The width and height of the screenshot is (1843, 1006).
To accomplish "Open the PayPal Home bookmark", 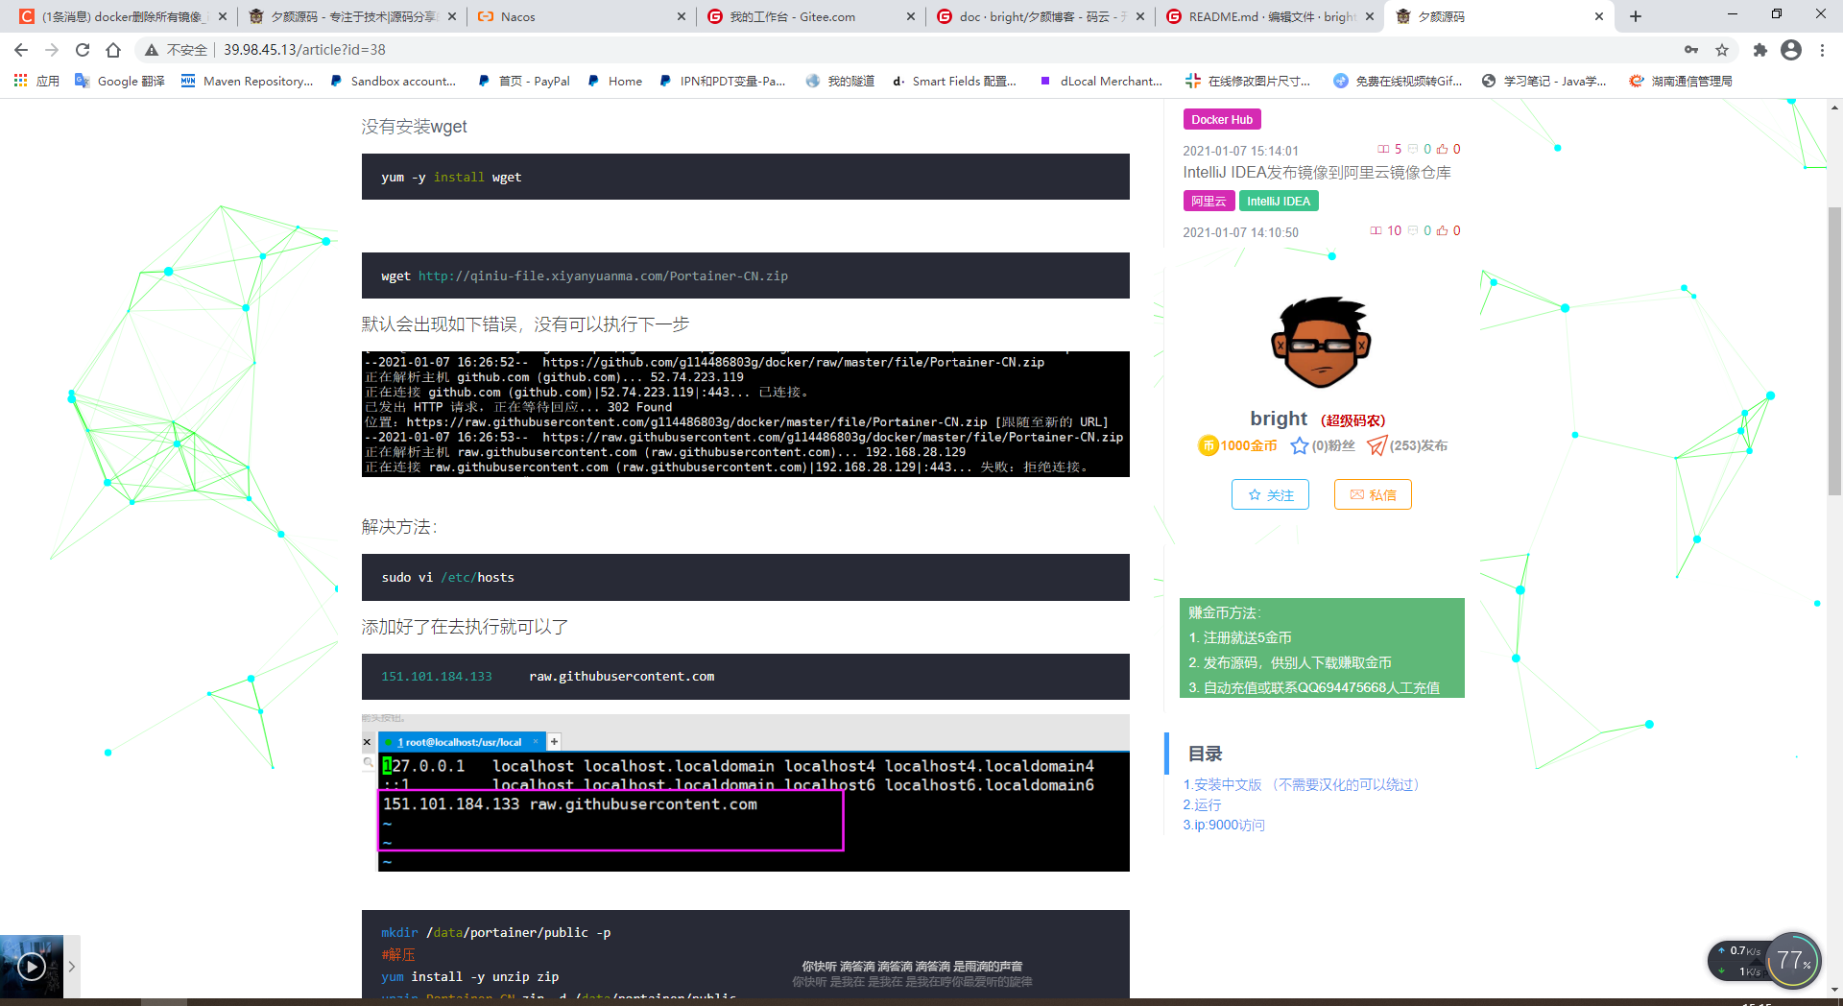I will tap(614, 81).
